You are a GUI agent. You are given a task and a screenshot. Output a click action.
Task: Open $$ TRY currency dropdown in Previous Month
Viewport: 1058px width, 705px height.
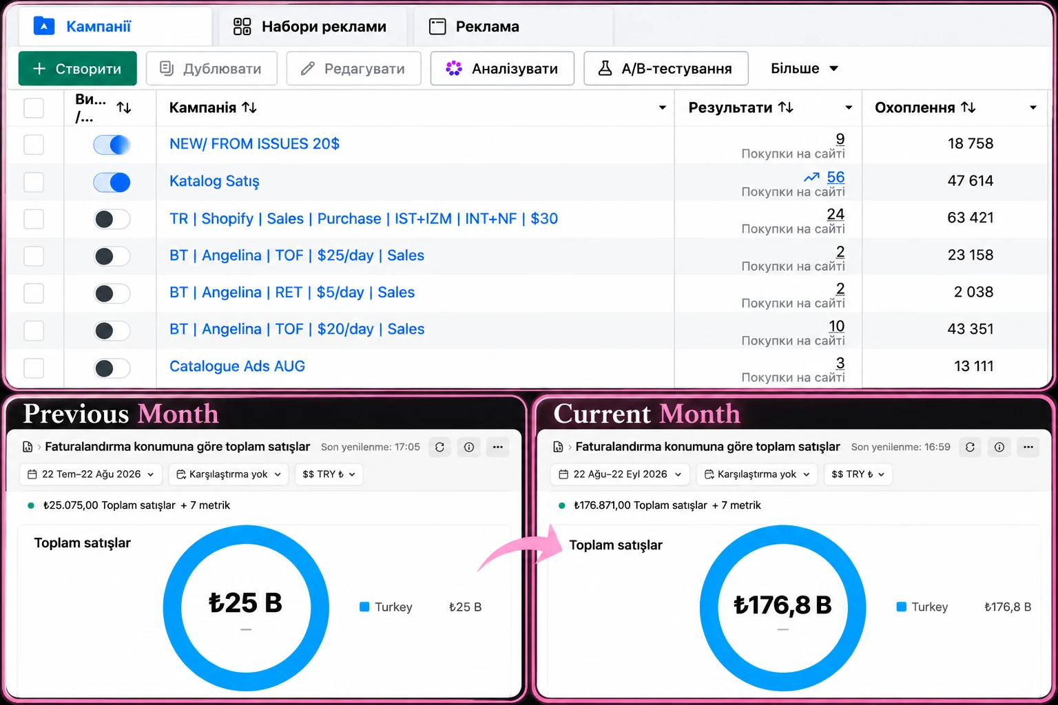pos(329,474)
